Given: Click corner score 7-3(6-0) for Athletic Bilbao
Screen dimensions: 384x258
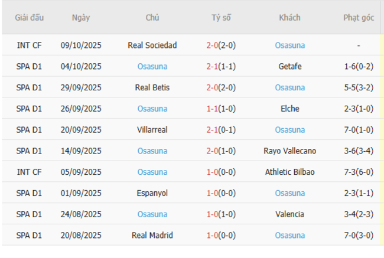Looking at the screenshot, I should pyautogui.click(x=359, y=172).
